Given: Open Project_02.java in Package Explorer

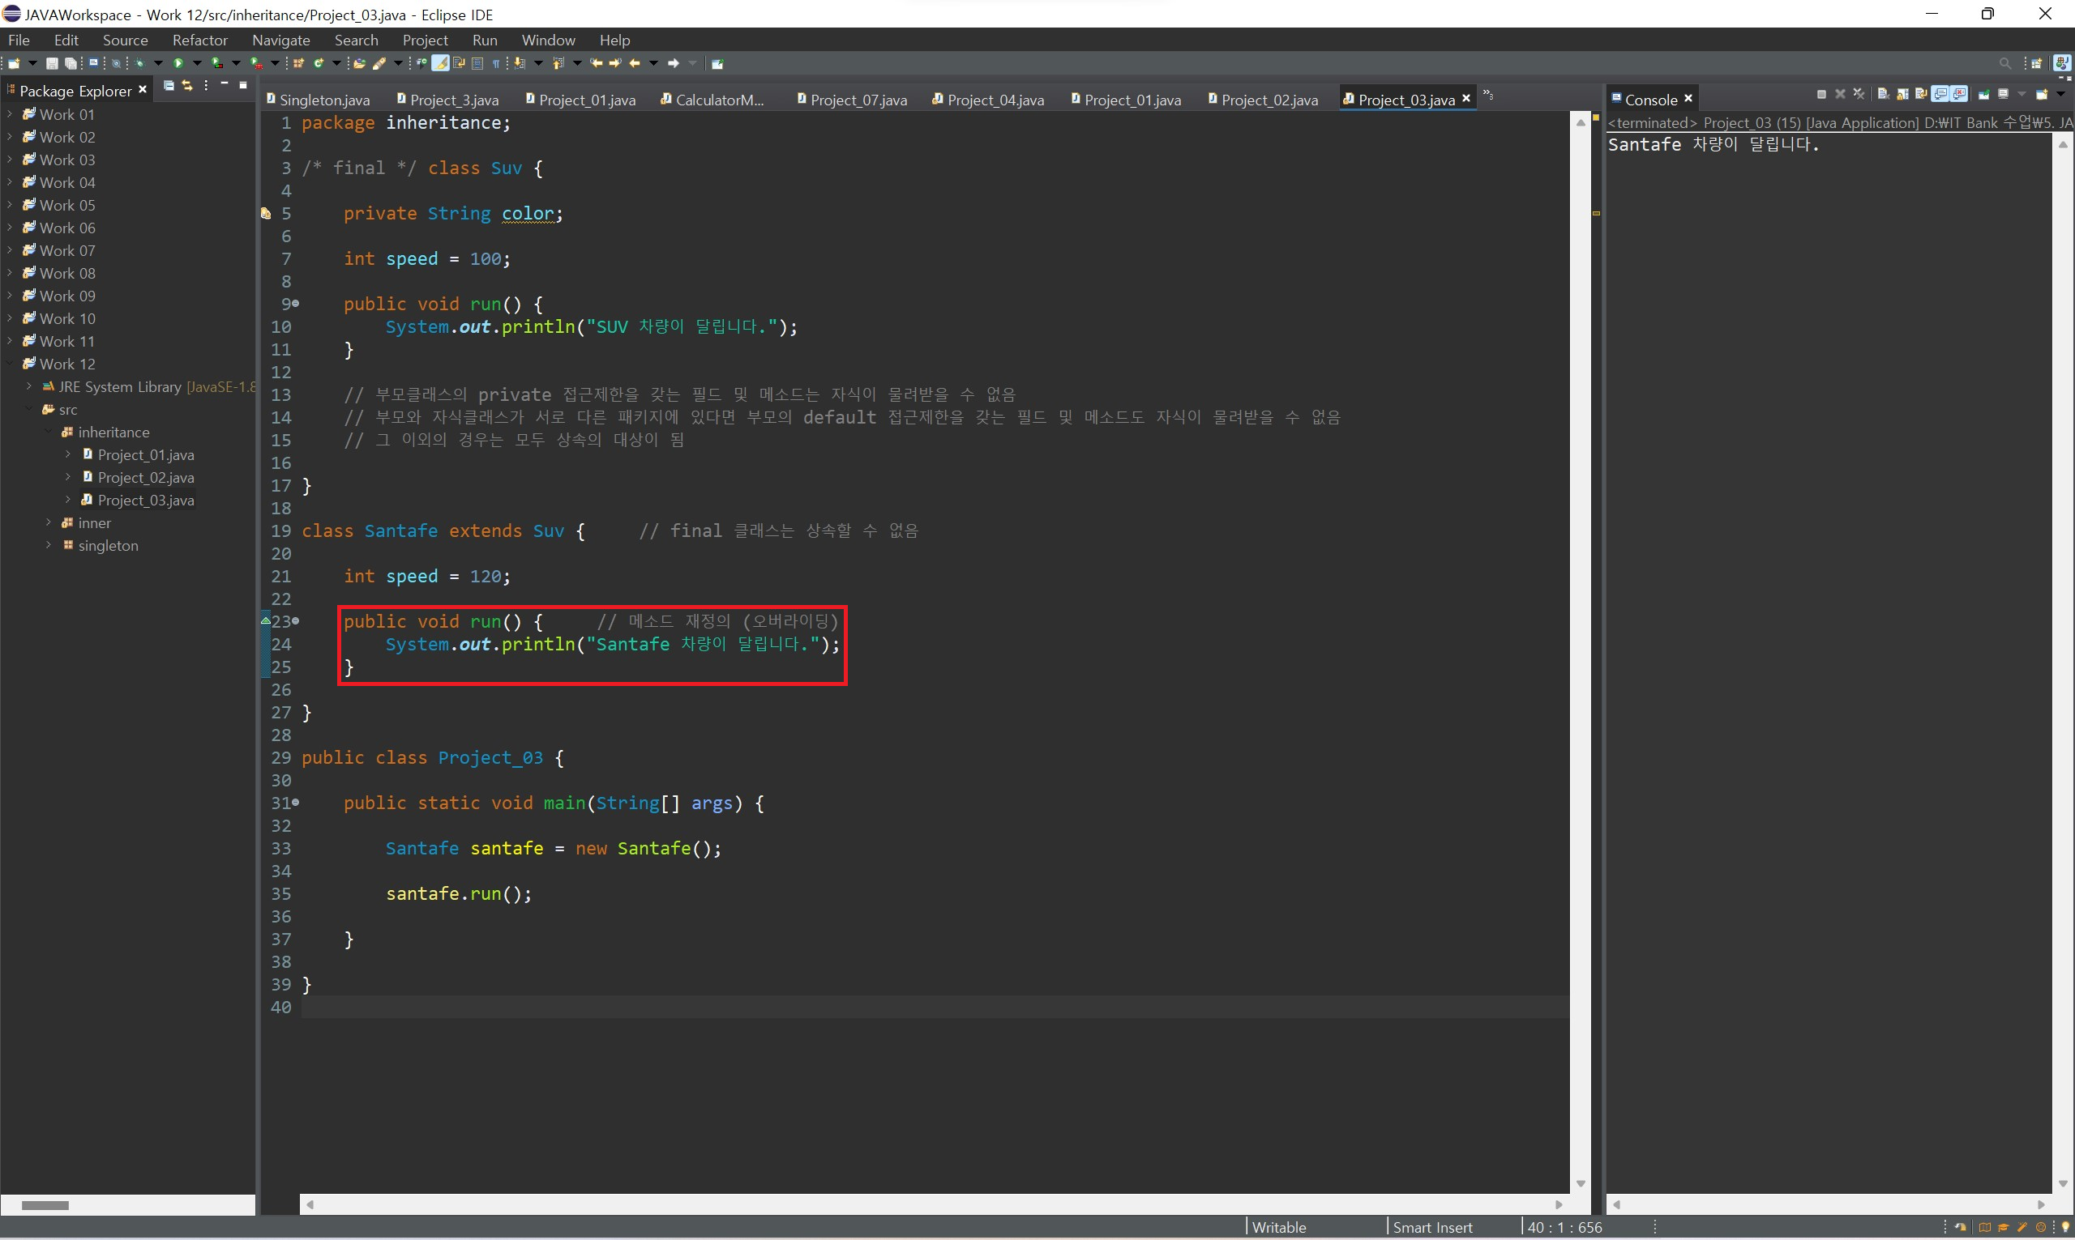Looking at the screenshot, I should [x=145, y=477].
